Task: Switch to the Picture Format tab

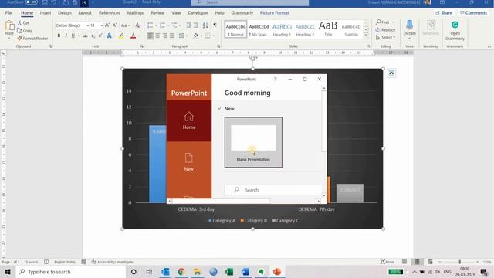Action: coord(275,13)
